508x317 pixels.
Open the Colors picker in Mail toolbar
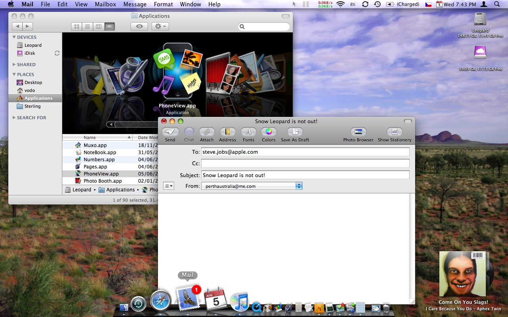269,132
